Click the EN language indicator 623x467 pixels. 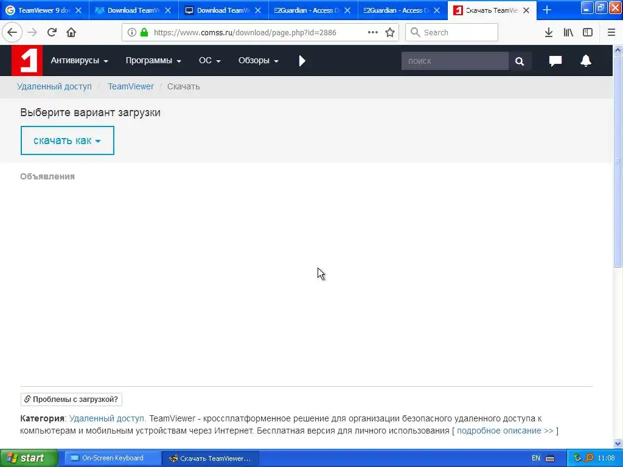[536, 458]
